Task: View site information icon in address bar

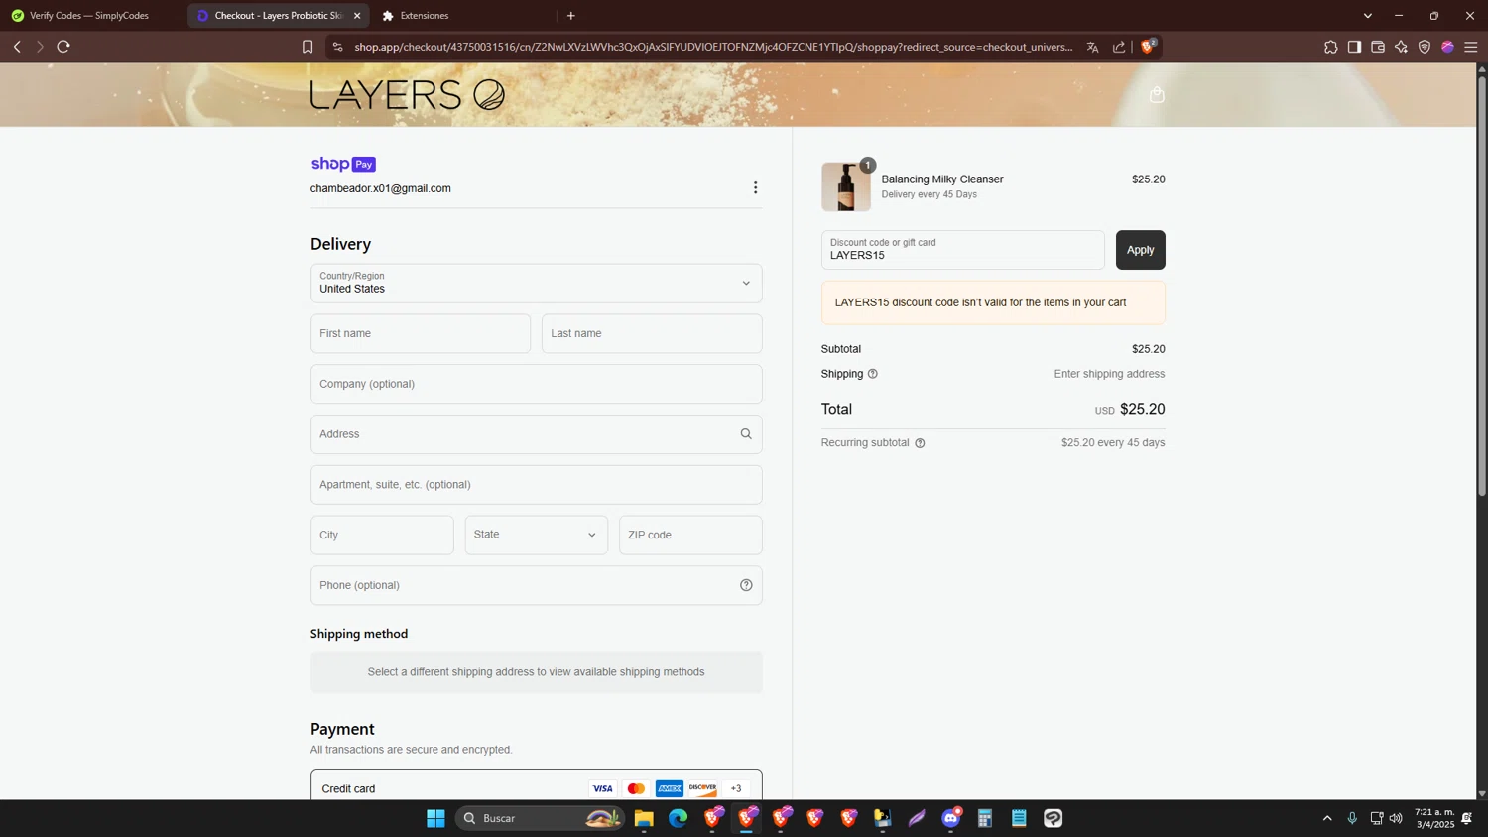Action: 337,47
